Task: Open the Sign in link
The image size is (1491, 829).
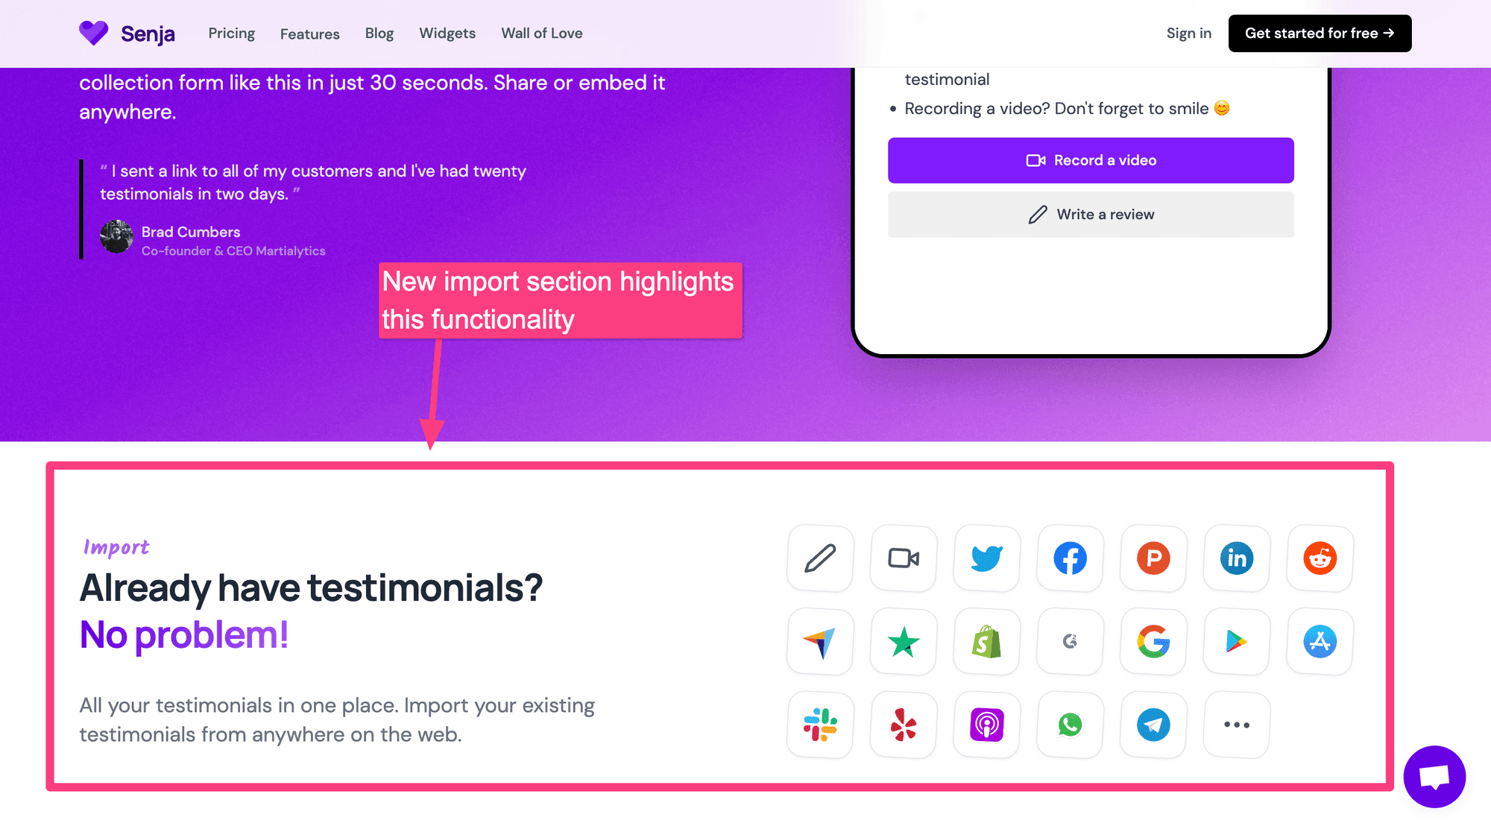Action: [1188, 34]
